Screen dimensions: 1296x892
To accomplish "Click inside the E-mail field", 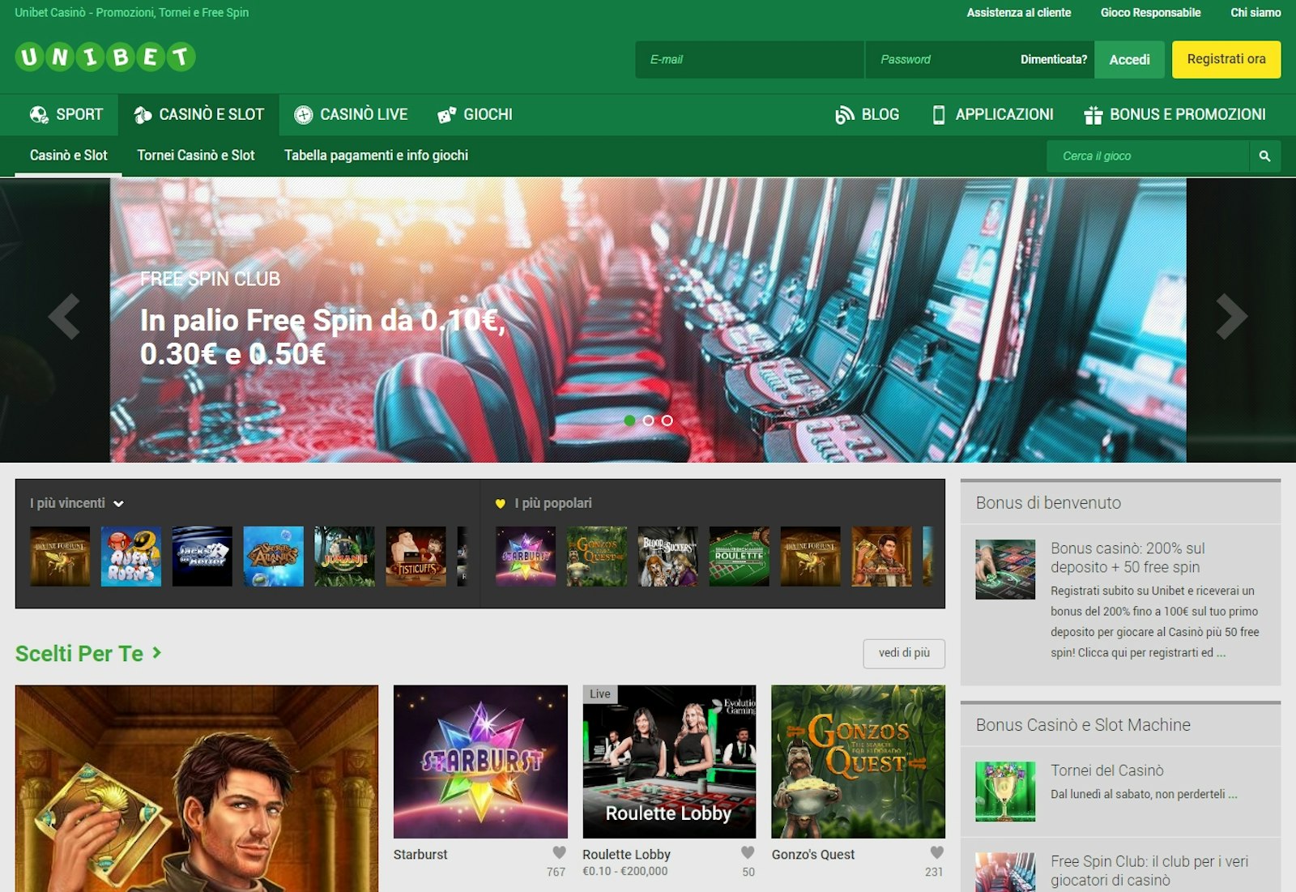I will (x=749, y=59).
